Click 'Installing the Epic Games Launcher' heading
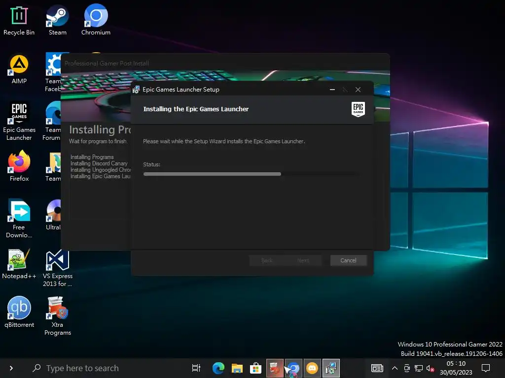 click(196, 109)
